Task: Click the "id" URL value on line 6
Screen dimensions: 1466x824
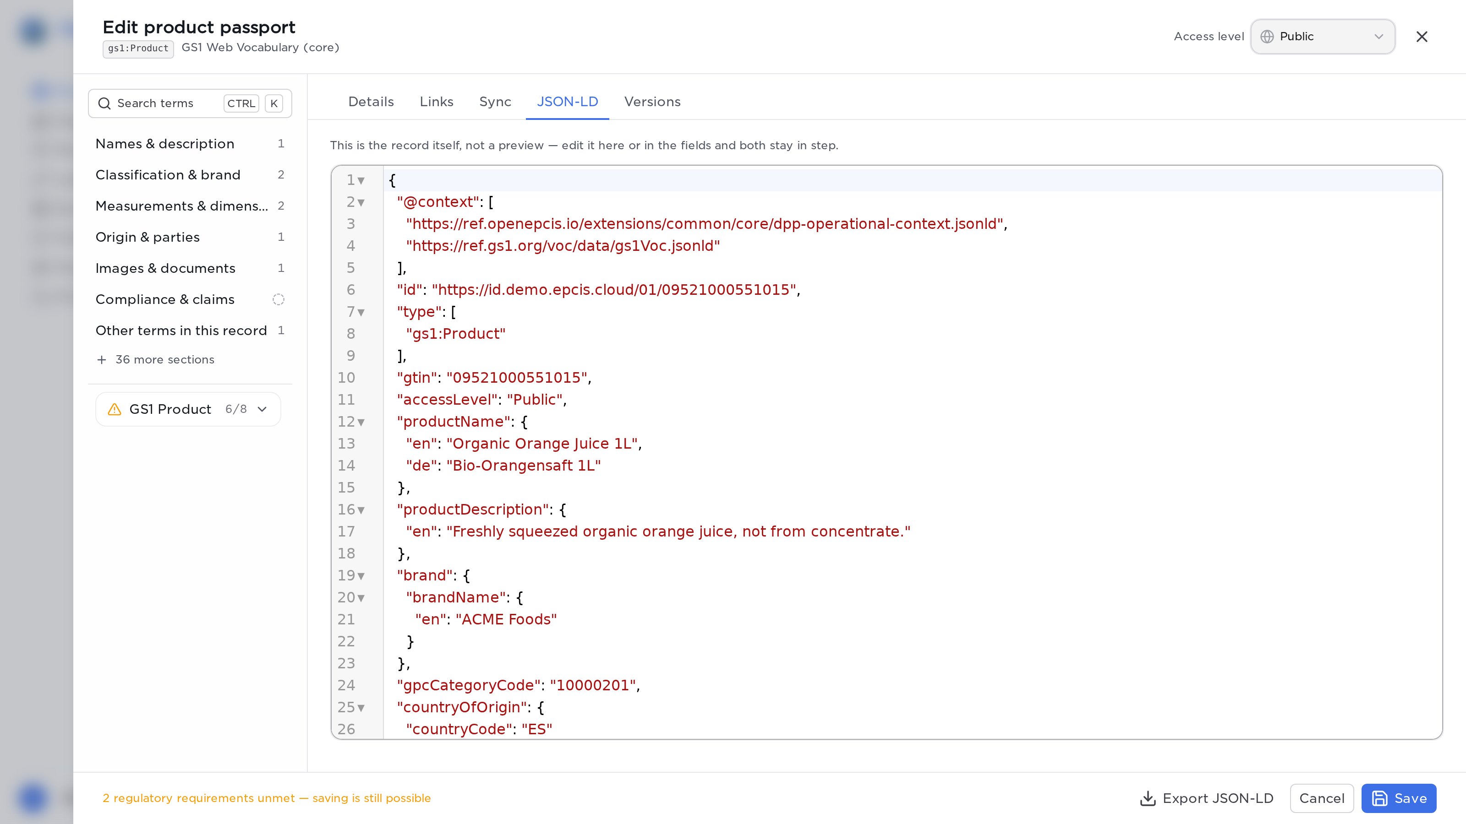Action: pos(614,289)
